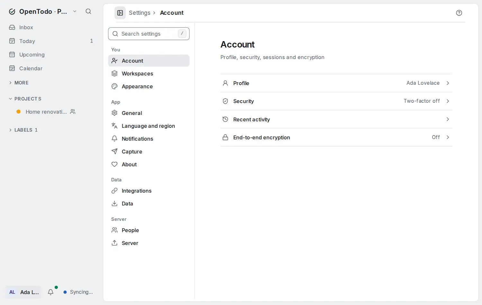This screenshot has width=482, height=305.
Task: Click the Recent activity history icon
Action: point(225,119)
